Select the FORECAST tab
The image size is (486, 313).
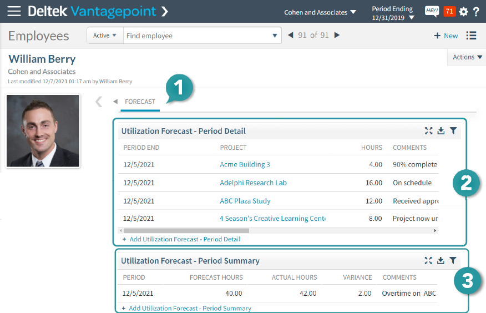(140, 102)
